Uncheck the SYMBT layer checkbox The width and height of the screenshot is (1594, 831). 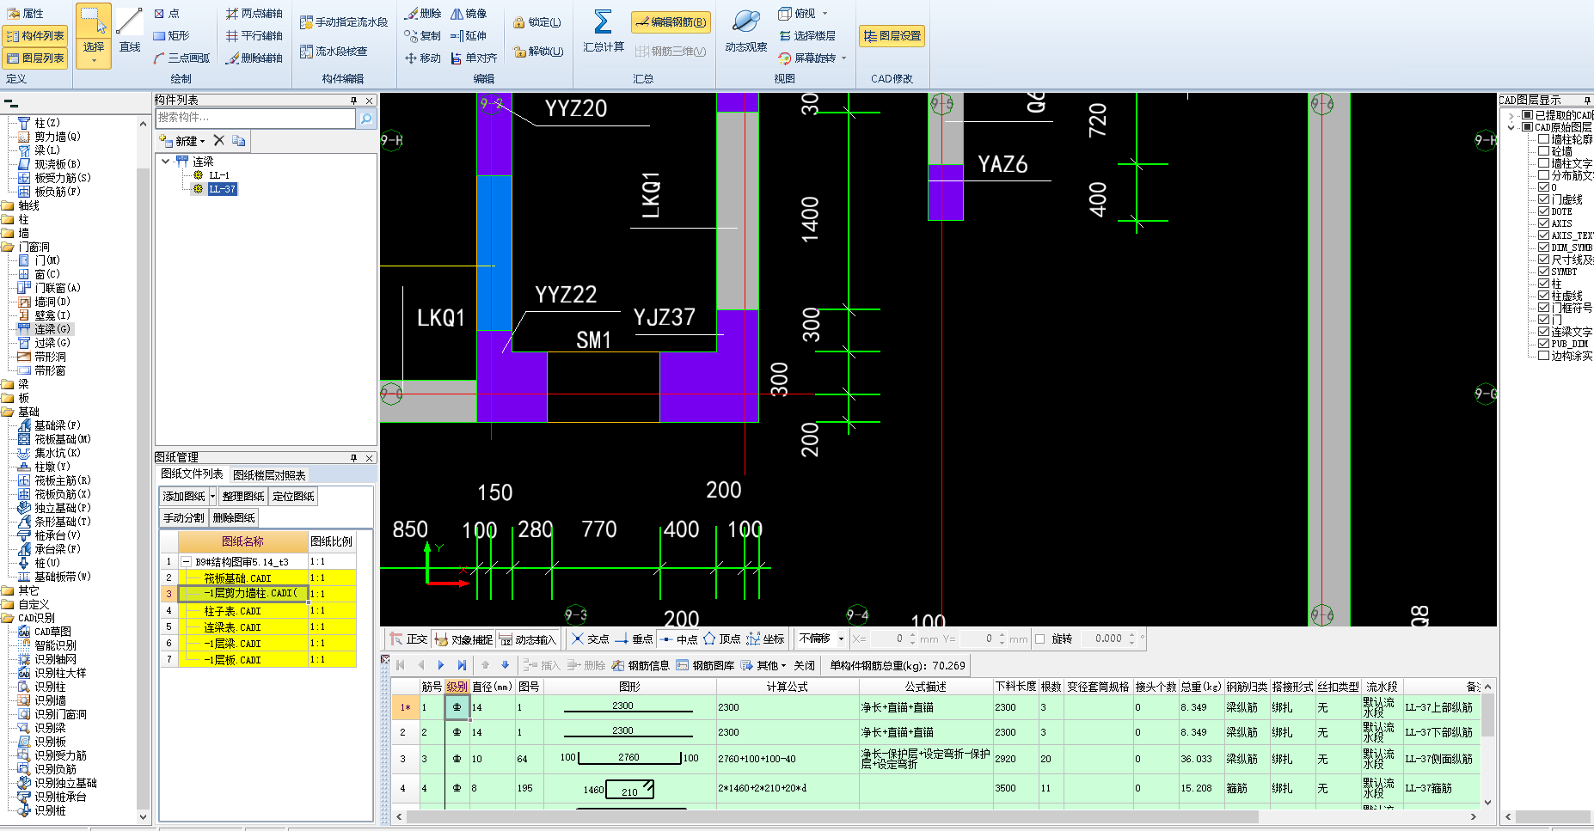[x=1544, y=272]
